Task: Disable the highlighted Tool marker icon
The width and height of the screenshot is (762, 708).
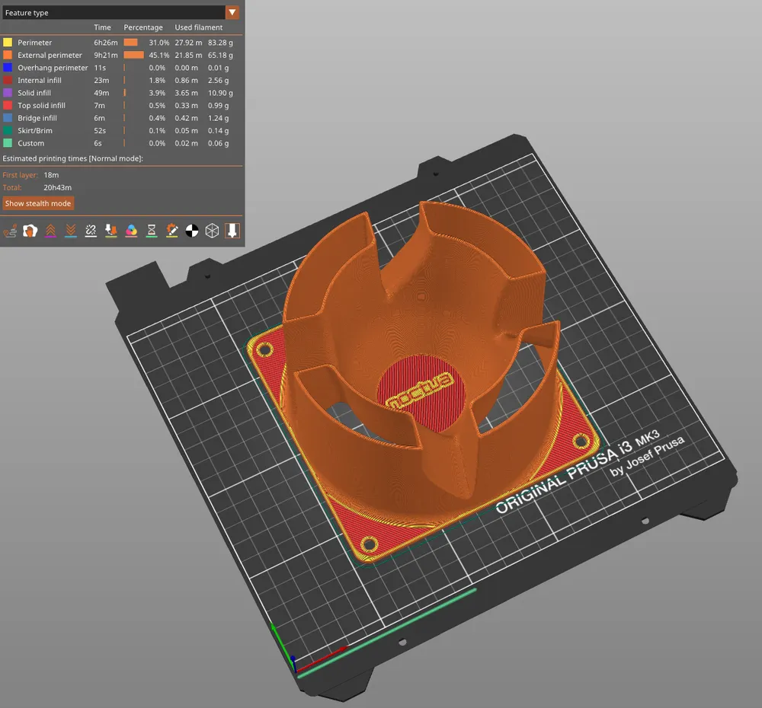Action: 233,230
